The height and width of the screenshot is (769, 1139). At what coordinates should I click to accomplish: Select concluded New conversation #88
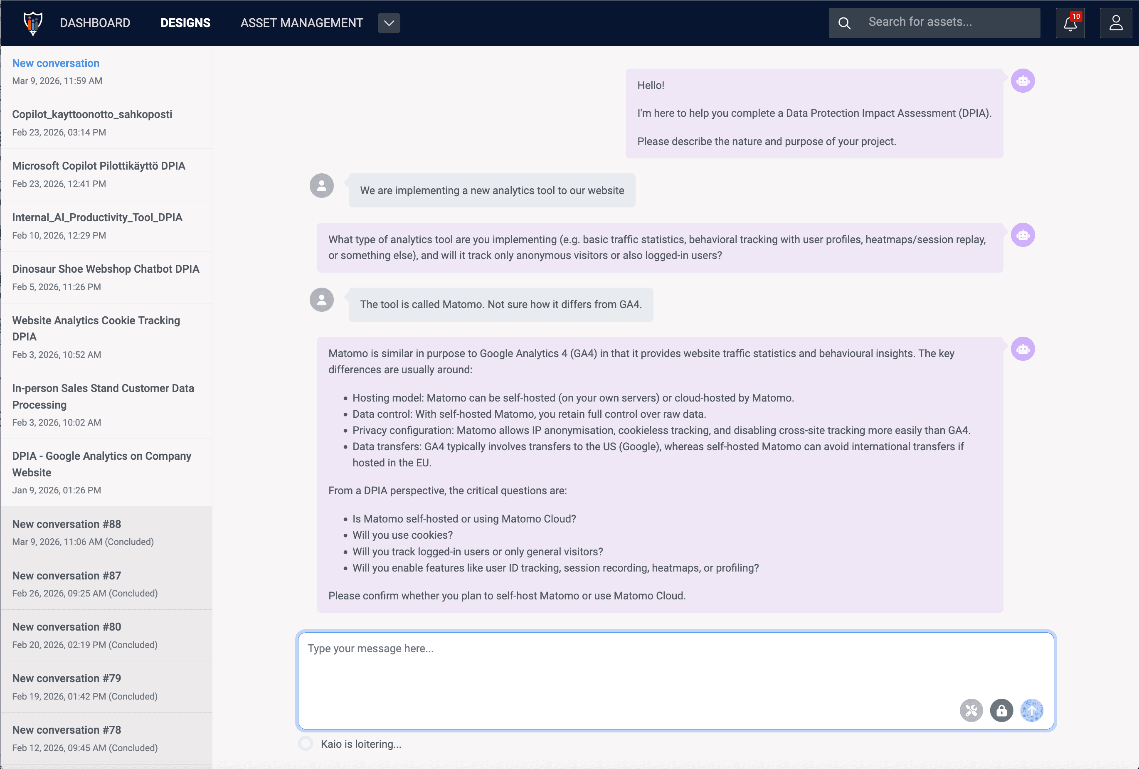coord(106,532)
